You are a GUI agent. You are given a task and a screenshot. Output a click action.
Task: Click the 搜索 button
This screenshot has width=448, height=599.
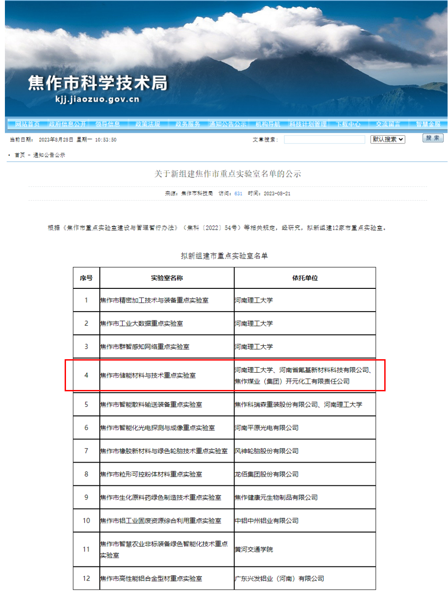click(x=433, y=138)
